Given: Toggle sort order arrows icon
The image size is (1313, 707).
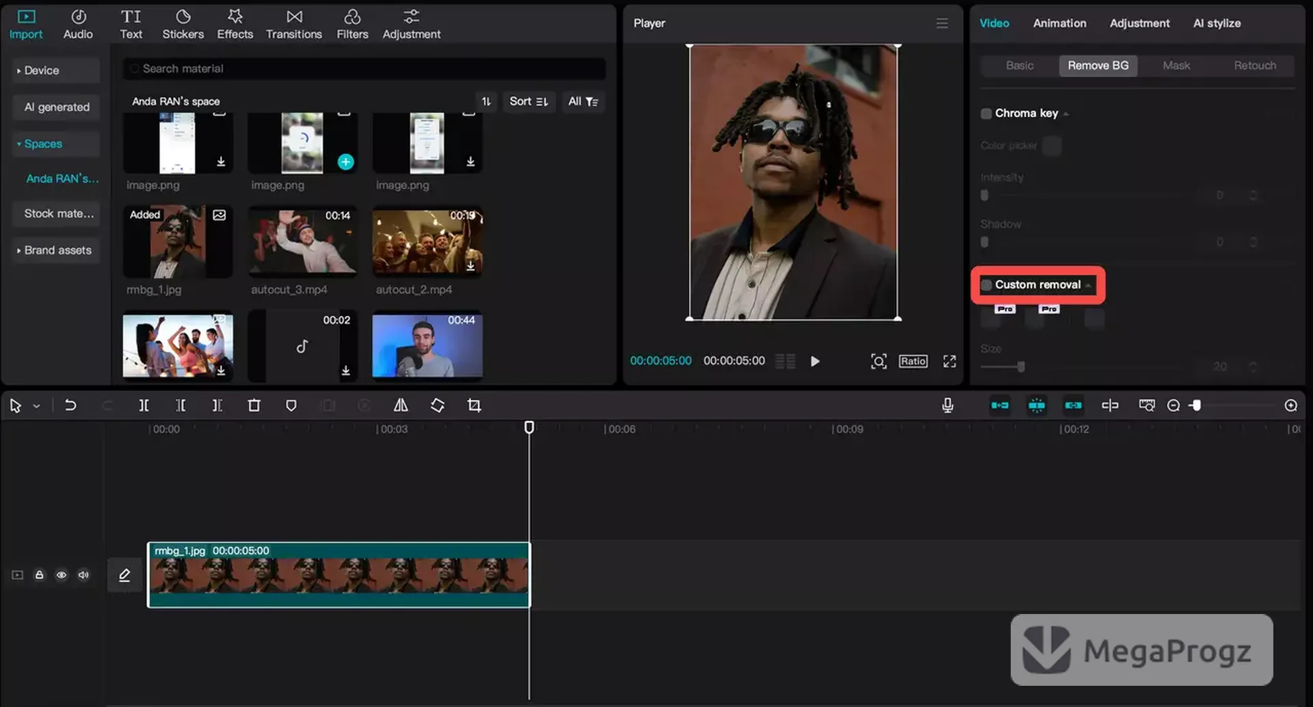Looking at the screenshot, I should [486, 101].
